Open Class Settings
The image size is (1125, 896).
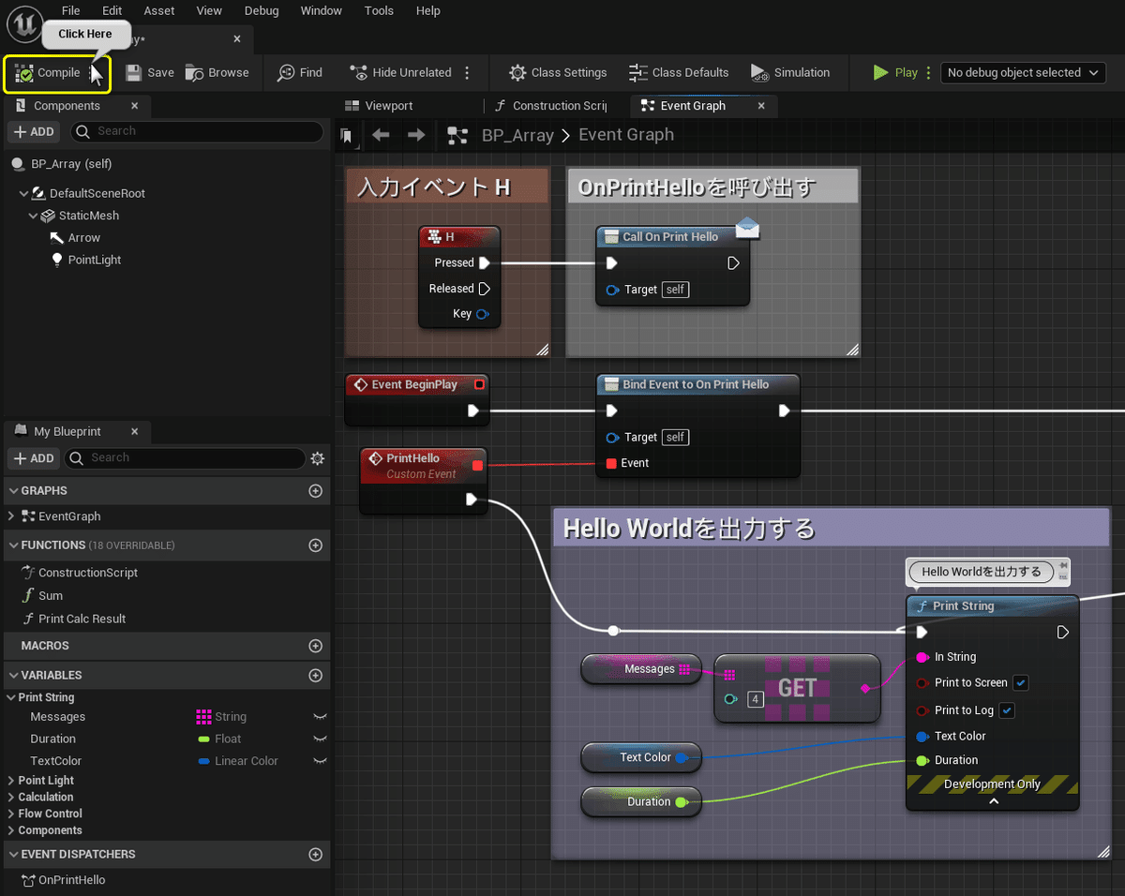click(558, 73)
